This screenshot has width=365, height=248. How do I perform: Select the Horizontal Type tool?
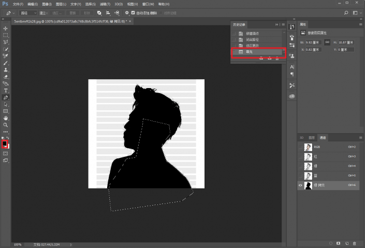click(5, 91)
